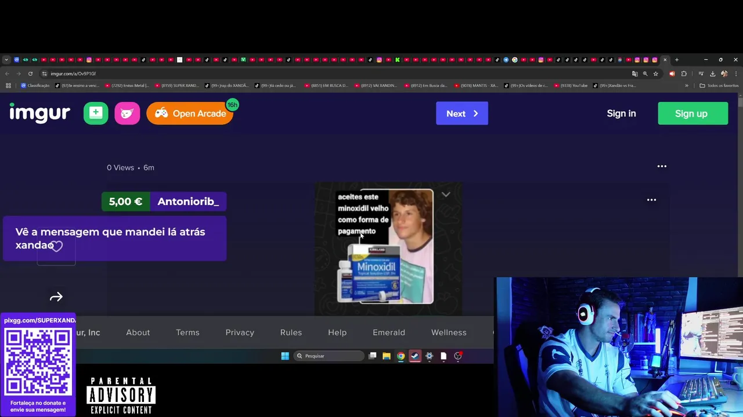Click the red extension icon in toolbar
This screenshot has height=417, width=743.
point(672,74)
